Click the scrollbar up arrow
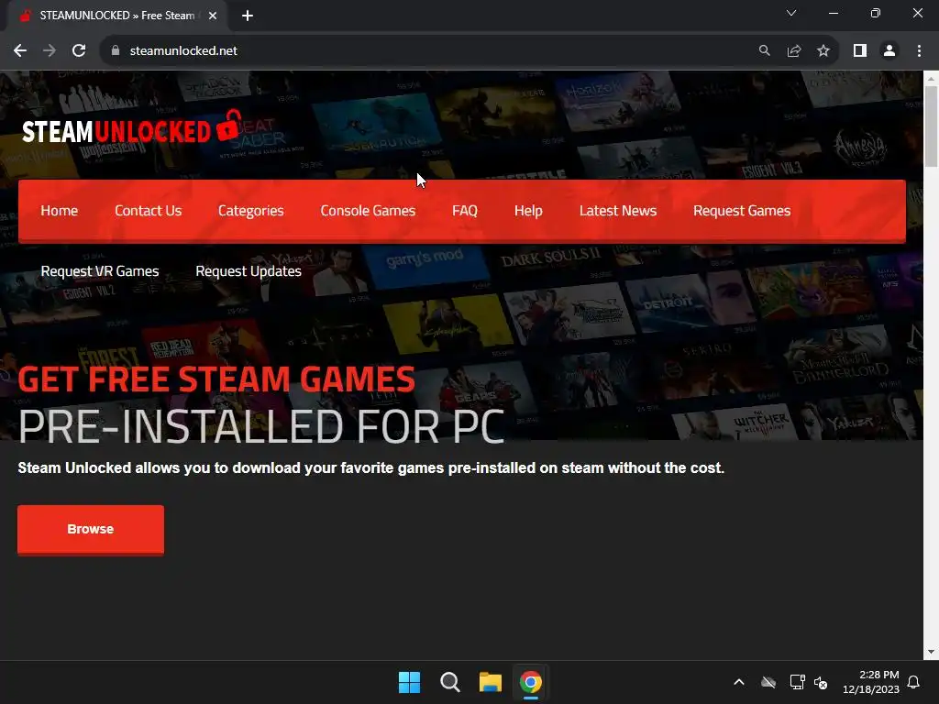939x704 pixels. [x=931, y=79]
